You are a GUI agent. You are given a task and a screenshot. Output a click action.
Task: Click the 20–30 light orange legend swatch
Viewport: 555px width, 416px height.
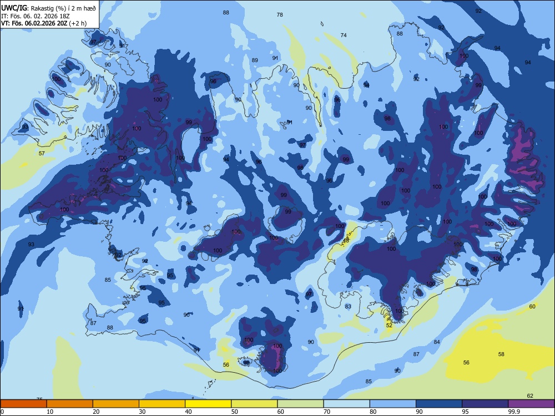116,404
